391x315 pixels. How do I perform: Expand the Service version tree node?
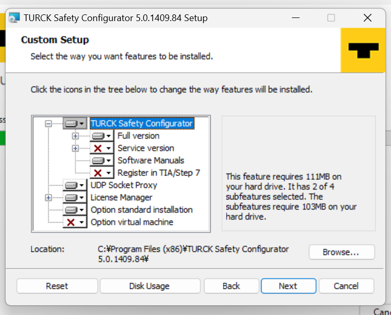click(x=75, y=149)
